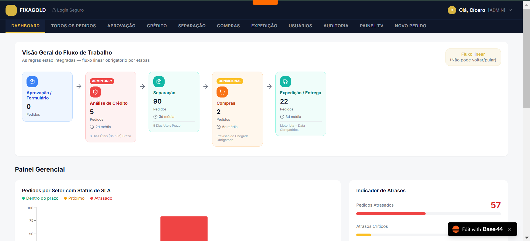Click the Expedição / Entrega card title
This screenshot has height=241, width=530.
300,93
